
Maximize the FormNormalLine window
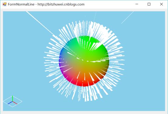[x=149, y=4]
